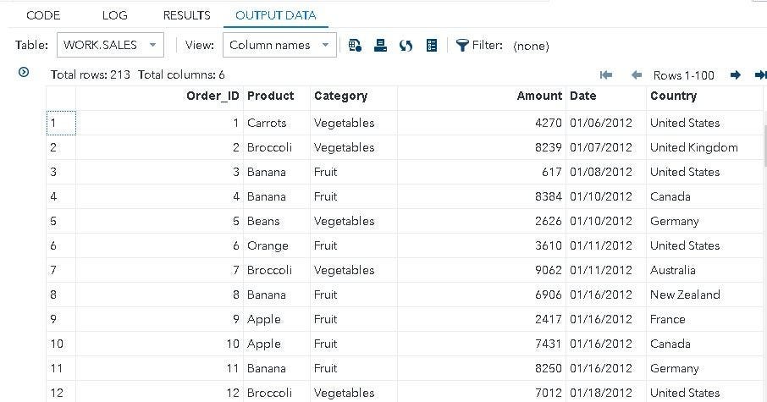Refresh the table with the refresh icon
The width and height of the screenshot is (767, 402).
pos(406,46)
